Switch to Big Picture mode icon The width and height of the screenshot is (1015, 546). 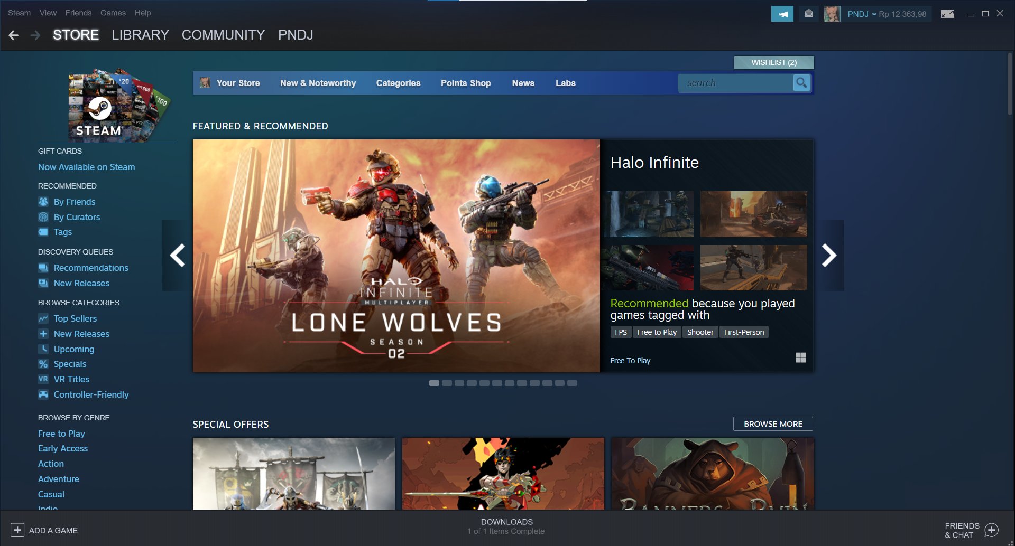coord(947,14)
